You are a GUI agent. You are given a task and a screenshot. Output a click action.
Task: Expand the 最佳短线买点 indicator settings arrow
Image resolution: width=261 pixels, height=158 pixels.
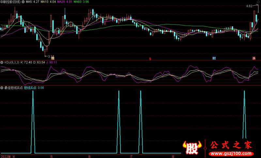[x=2, y=88]
